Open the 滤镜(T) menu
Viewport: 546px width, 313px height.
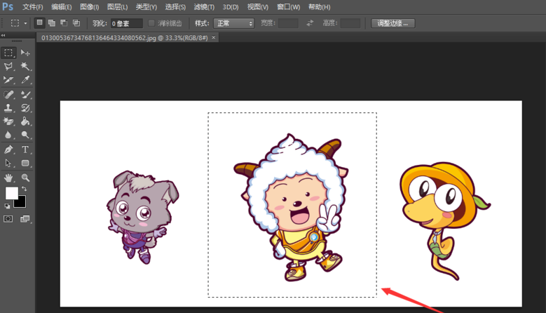tap(205, 7)
